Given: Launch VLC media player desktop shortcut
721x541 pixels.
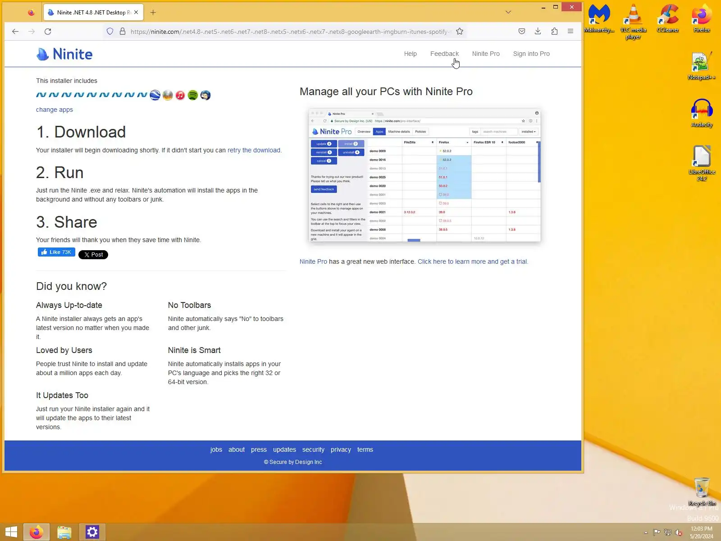Looking at the screenshot, I should pos(633,22).
